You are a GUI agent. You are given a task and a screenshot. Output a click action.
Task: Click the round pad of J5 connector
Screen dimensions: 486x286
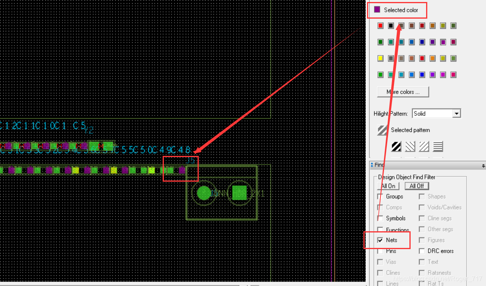point(204,193)
